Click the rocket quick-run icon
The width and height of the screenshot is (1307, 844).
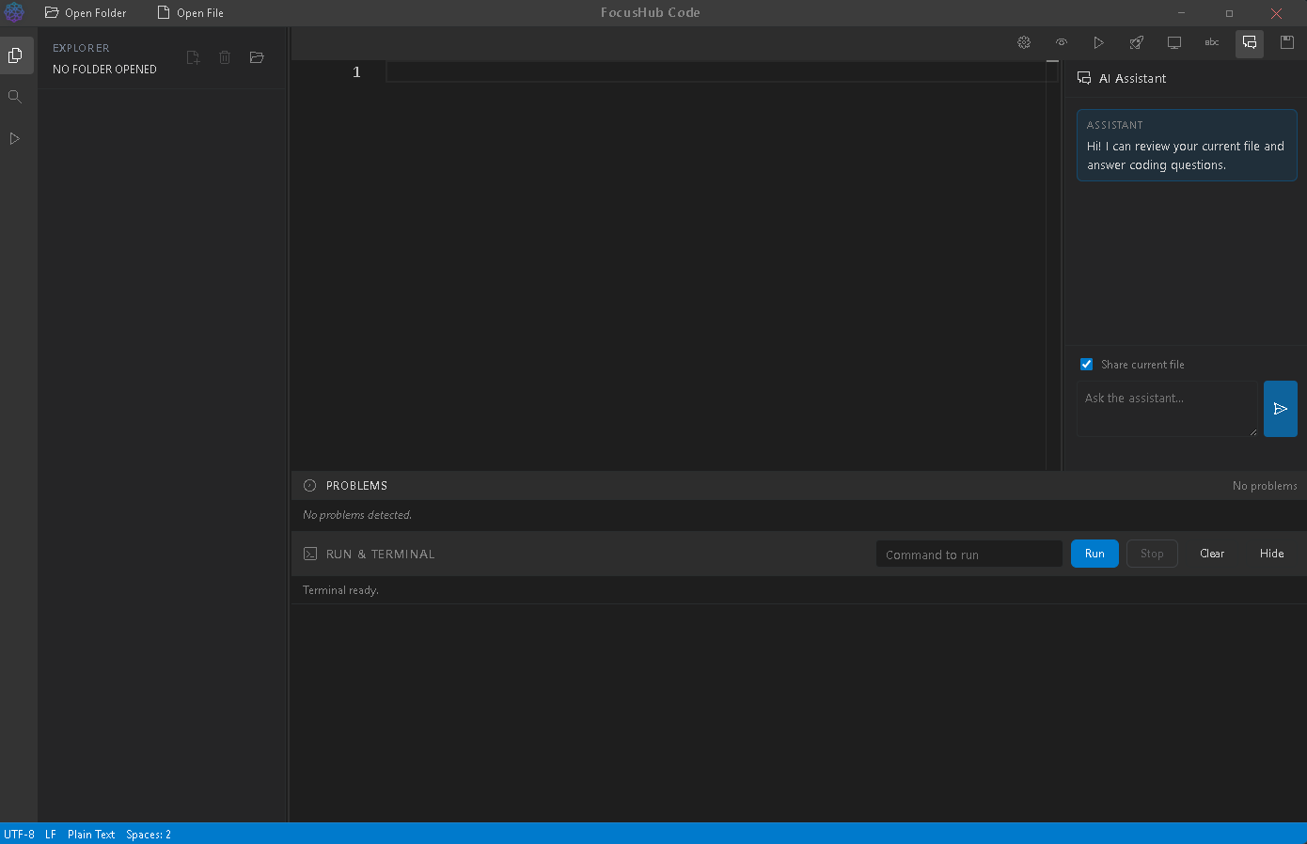pos(1136,42)
